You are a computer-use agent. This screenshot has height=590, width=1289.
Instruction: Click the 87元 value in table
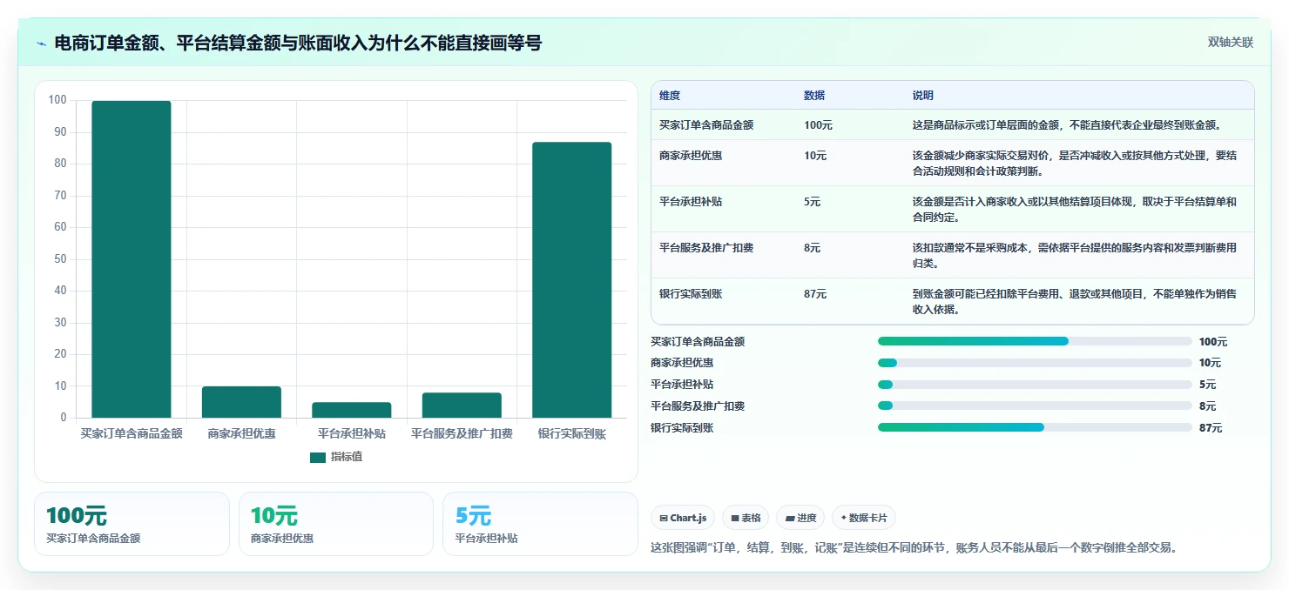tap(815, 294)
